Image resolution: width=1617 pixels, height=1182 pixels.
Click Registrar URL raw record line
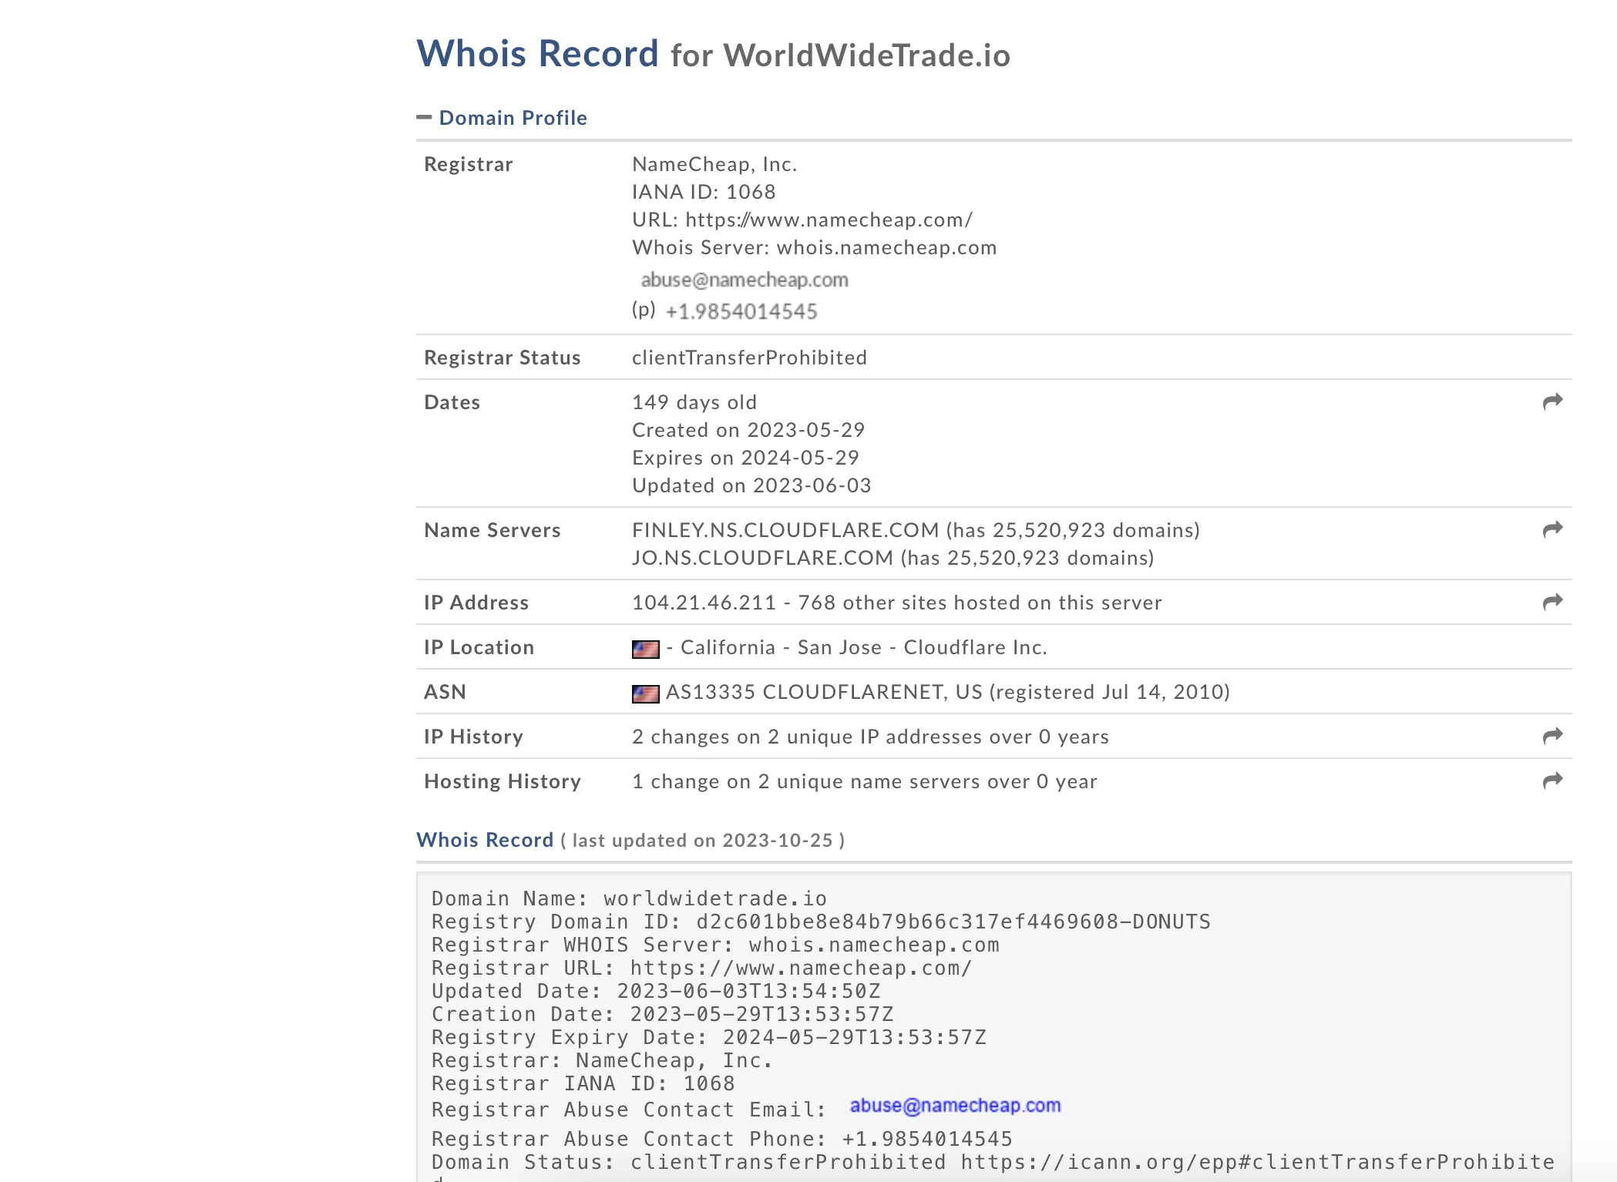pyautogui.click(x=702, y=968)
